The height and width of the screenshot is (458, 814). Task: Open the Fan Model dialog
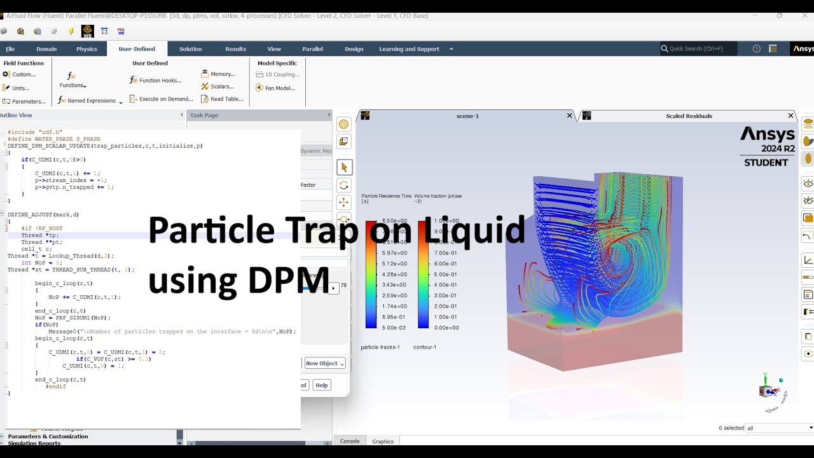click(276, 88)
